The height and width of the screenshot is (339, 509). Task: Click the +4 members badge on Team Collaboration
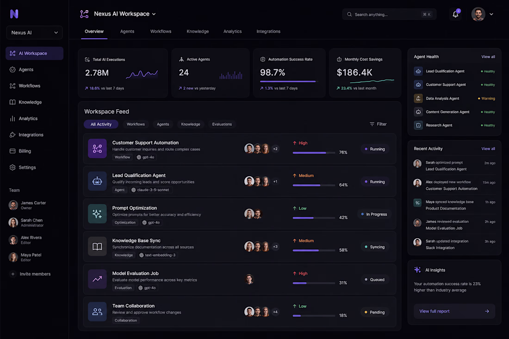[275, 312]
